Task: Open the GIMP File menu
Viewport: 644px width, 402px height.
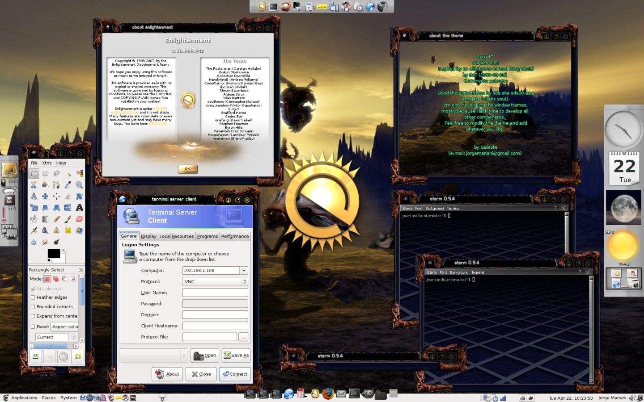Action: pyautogui.click(x=34, y=163)
